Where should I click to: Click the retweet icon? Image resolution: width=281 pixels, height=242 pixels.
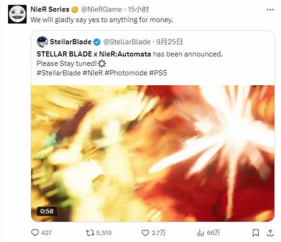90,233
